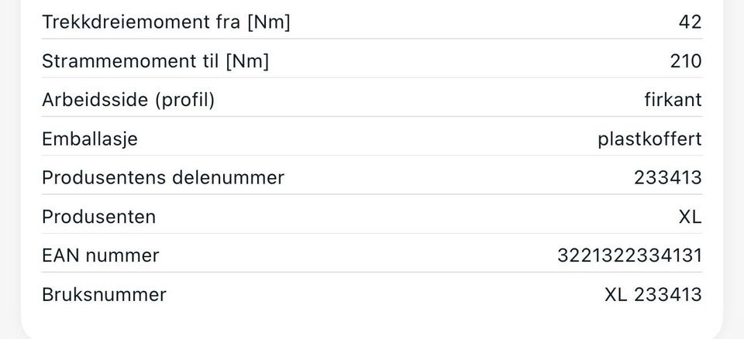The image size is (744, 339).
Task: Click the value 42
Action: pos(690,22)
